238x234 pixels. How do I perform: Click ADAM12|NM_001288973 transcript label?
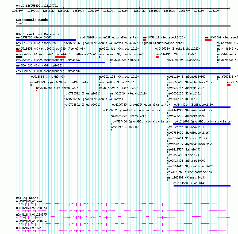(x=31, y=208)
